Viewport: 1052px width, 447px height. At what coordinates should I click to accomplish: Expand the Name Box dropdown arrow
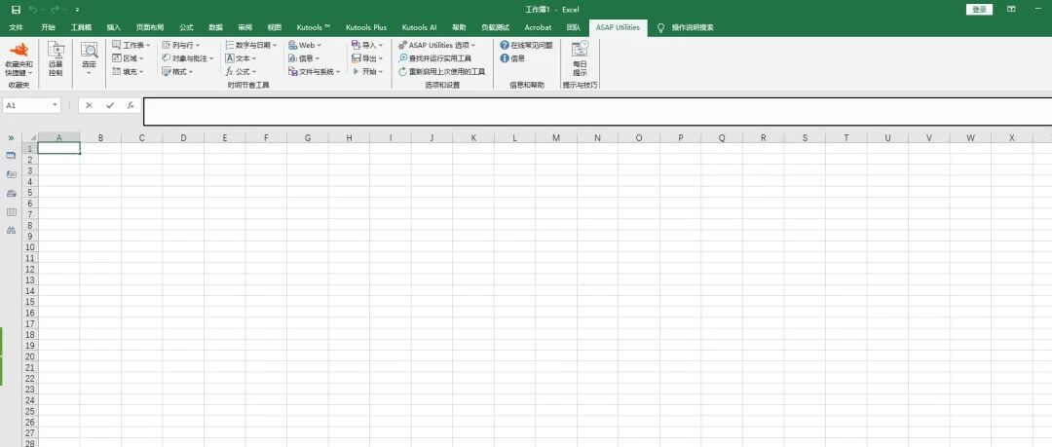click(x=54, y=105)
